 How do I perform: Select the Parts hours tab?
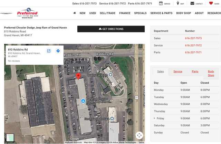[195, 71]
